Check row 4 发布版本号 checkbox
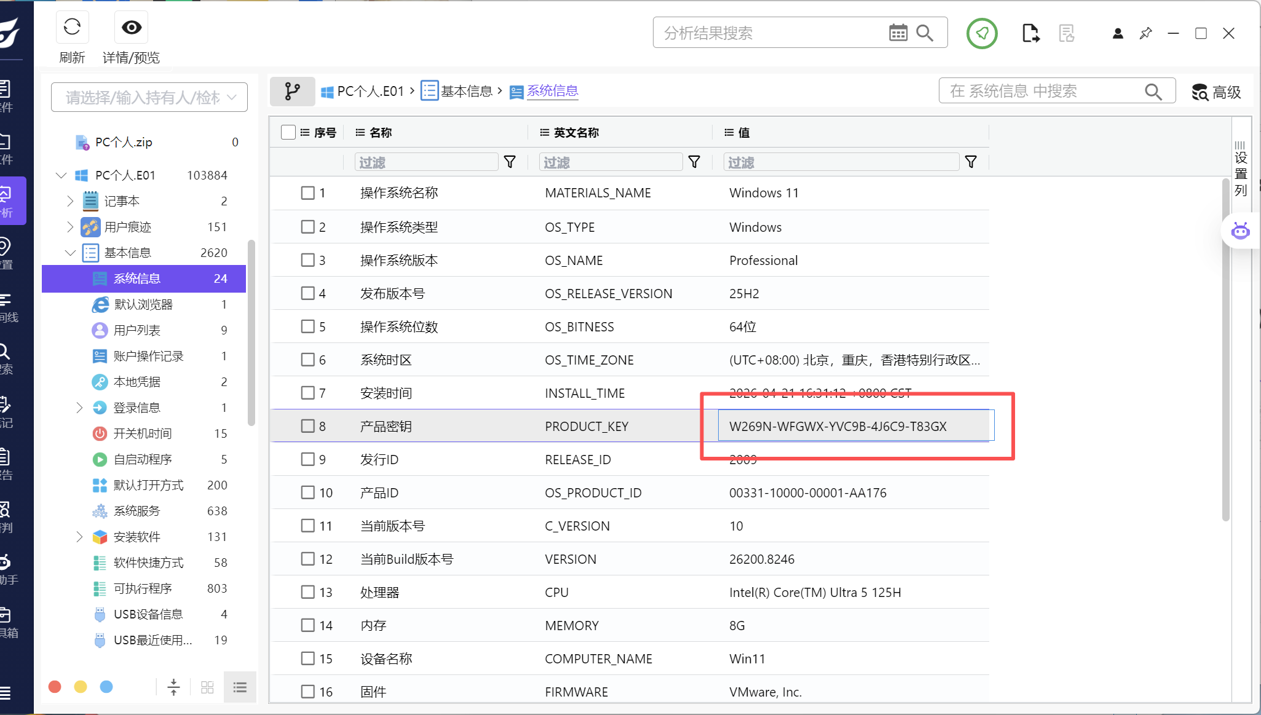This screenshot has width=1261, height=715. [x=308, y=293]
